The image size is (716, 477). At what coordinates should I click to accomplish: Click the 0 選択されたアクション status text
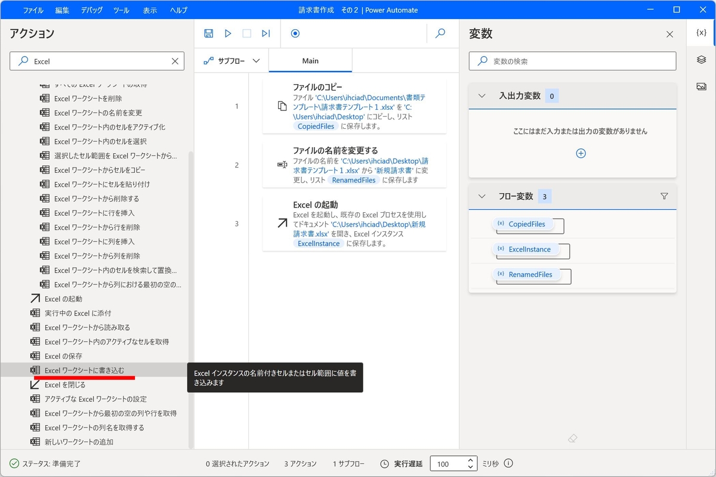237,463
